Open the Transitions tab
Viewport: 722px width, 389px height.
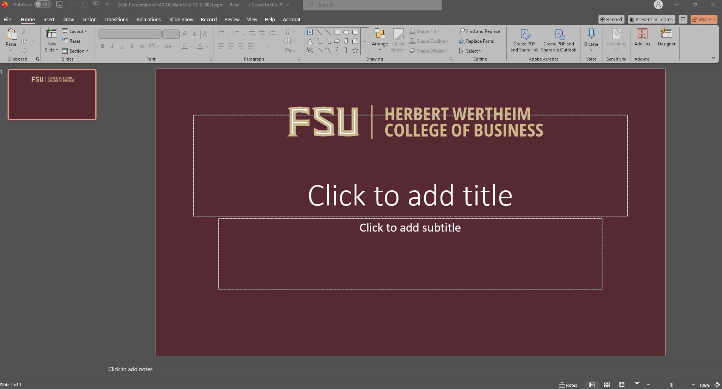coord(116,19)
